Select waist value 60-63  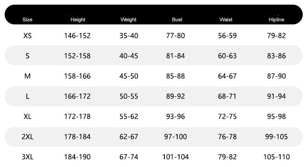(x=227, y=56)
